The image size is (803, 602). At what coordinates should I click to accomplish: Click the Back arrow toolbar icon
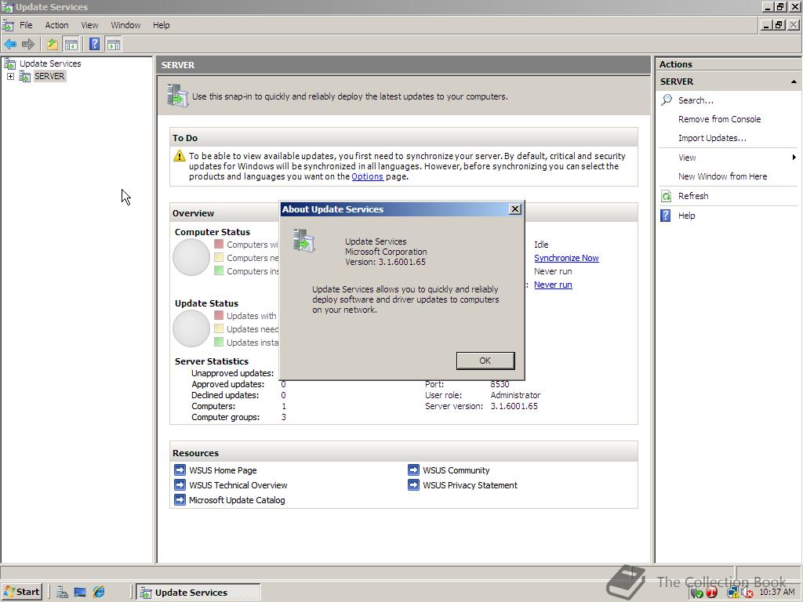tap(10, 45)
